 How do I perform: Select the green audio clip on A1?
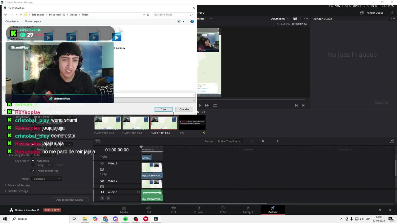coord(152,196)
